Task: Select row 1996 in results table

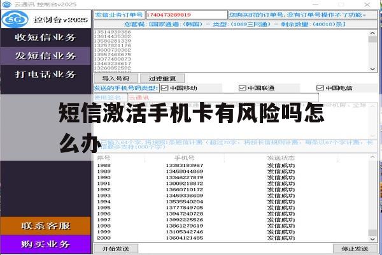Action: tap(232, 214)
